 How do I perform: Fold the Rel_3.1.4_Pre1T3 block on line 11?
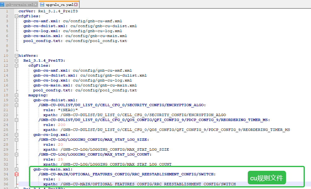pyautogui.click(x=16, y=61)
